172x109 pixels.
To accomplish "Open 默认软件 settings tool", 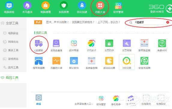I will 74,63.
